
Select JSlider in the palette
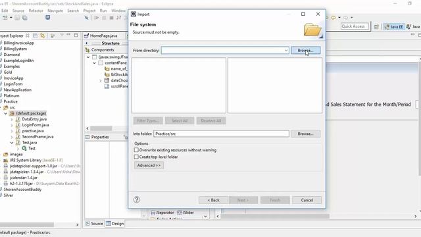186,213
